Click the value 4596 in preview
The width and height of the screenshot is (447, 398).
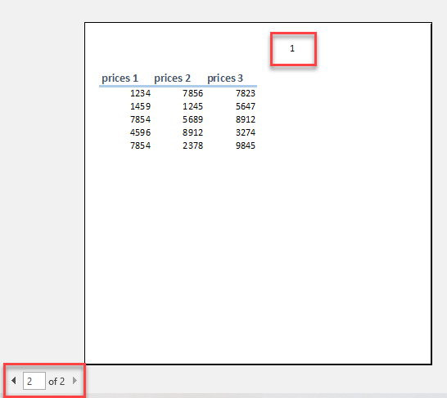[x=140, y=132]
